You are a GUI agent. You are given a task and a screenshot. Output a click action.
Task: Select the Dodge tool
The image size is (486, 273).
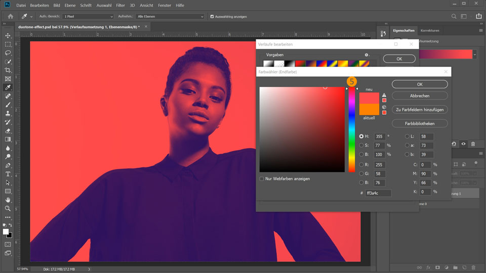(8, 157)
